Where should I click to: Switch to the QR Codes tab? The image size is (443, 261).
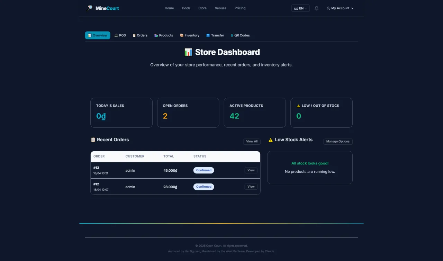click(240, 35)
